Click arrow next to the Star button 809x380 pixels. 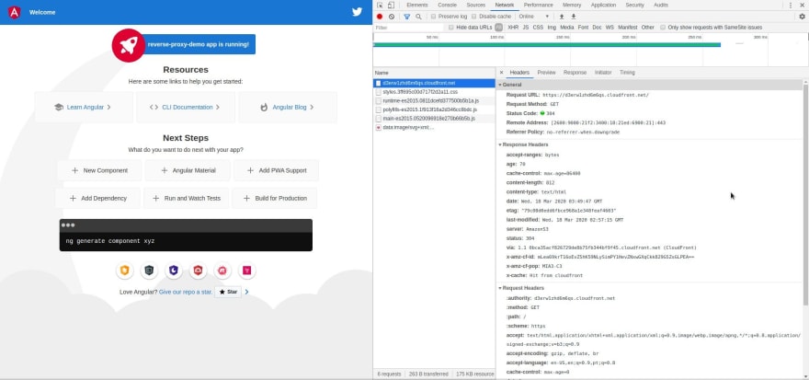[246, 293]
